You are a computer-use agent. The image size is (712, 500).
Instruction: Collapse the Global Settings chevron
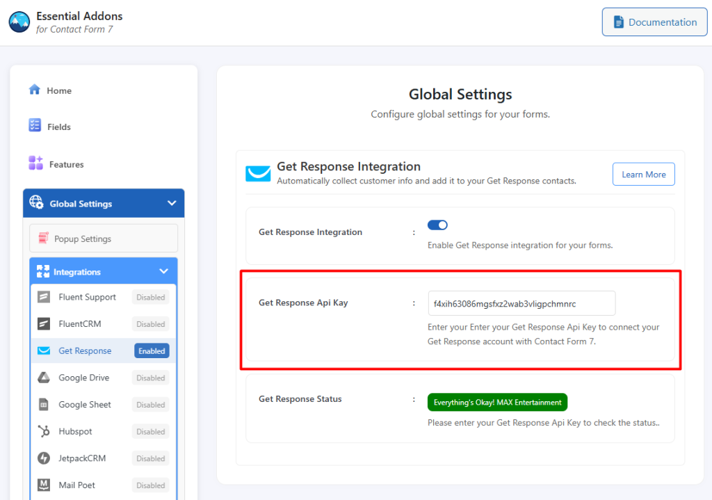pos(172,203)
